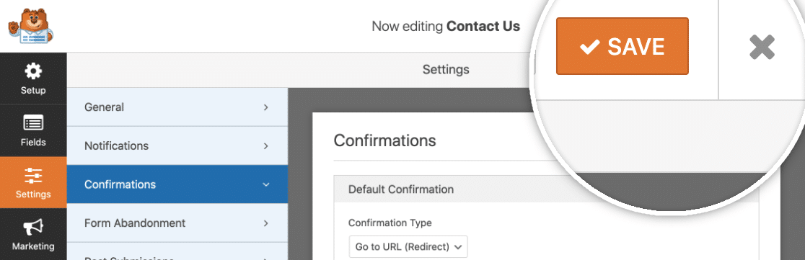The height and width of the screenshot is (260, 805).
Task: Click the Default Confirmation header
Action: pos(546,189)
